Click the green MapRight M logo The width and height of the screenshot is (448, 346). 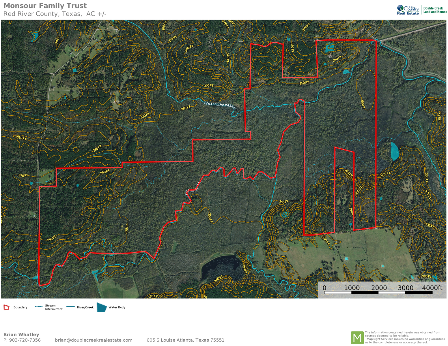click(357, 338)
